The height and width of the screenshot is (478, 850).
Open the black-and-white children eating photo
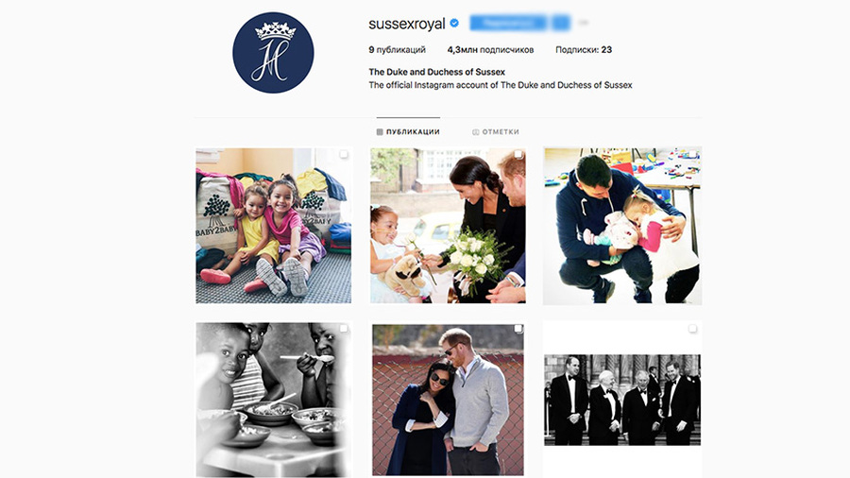[x=274, y=400]
